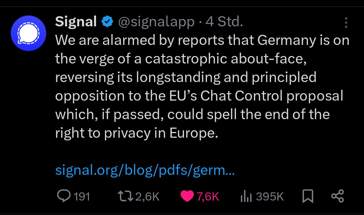Viewport: 364px width, 215px height.
Task: Open the three-dot more options menu
Action: 346,23
